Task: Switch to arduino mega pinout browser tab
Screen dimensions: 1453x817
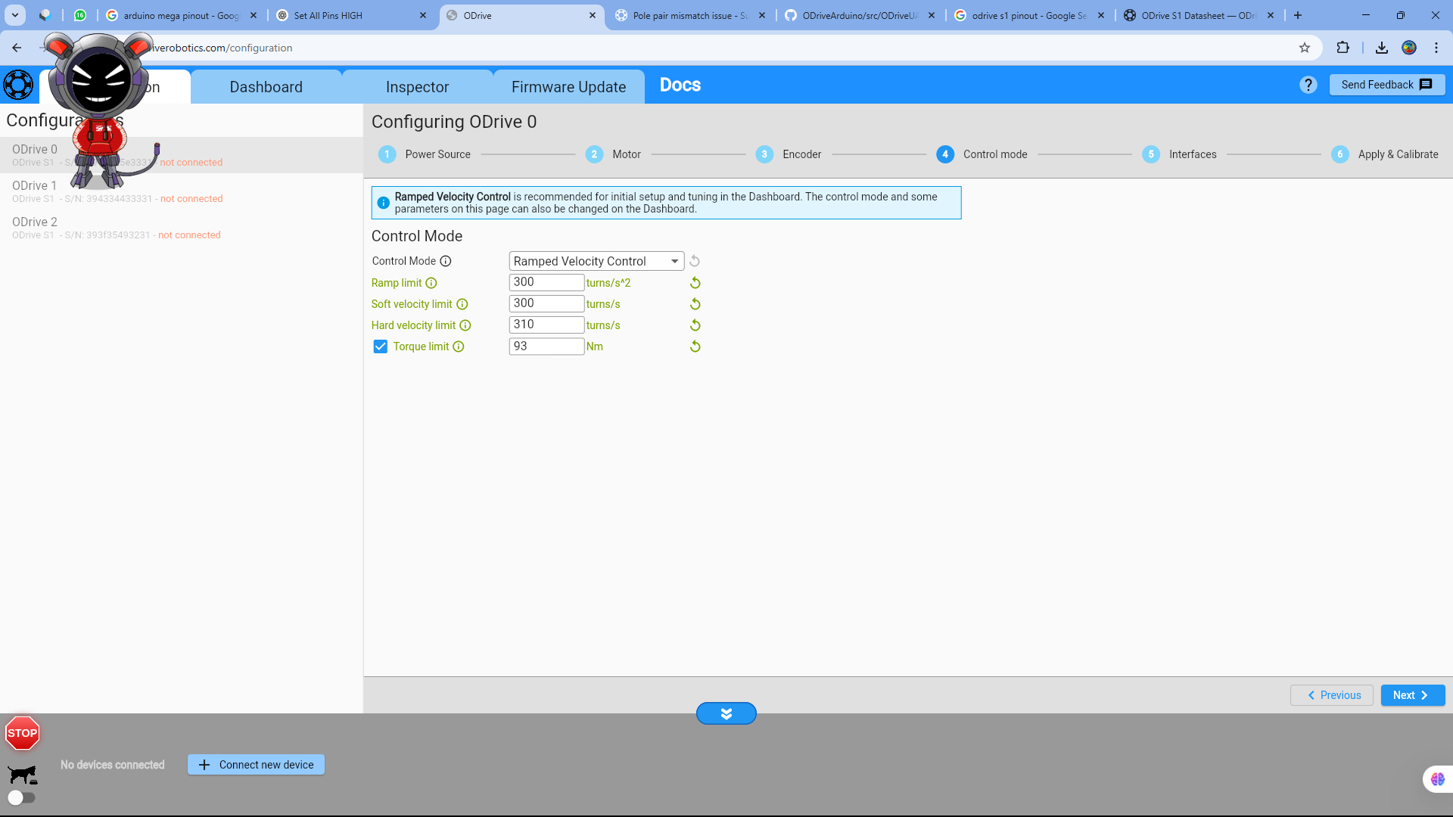Action: (182, 15)
